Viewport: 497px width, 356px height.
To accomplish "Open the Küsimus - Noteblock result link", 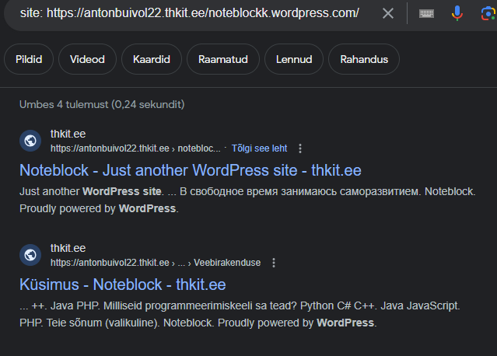I will (x=123, y=284).
